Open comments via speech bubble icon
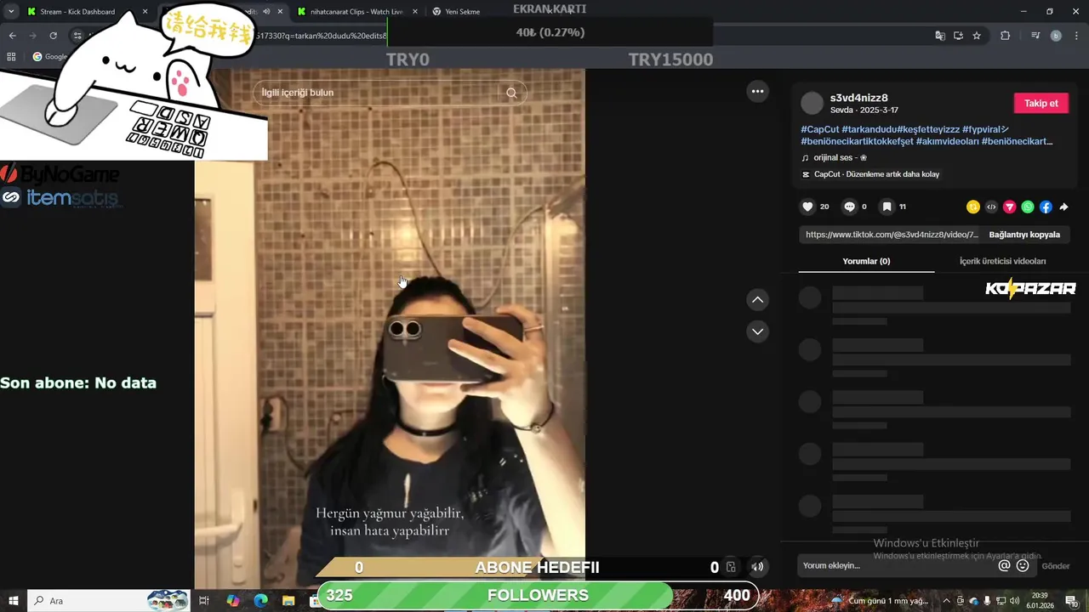The image size is (1089, 612). pyautogui.click(x=849, y=207)
